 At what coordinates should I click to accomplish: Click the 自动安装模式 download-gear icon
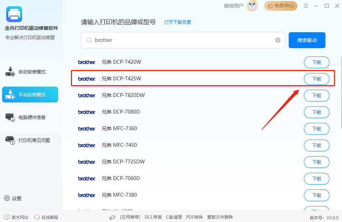tap(10, 72)
